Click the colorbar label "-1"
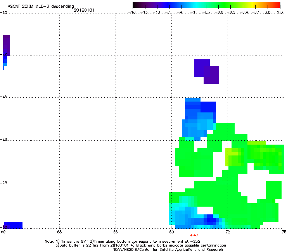Image resolution: width=287 pixels, height=252 pixels. click(193, 12)
